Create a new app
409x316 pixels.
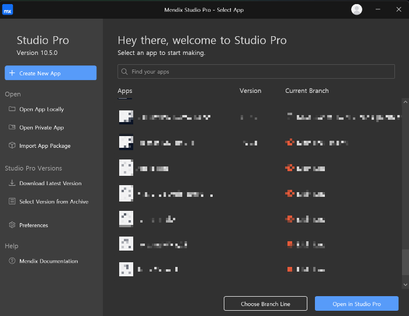coord(51,73)
